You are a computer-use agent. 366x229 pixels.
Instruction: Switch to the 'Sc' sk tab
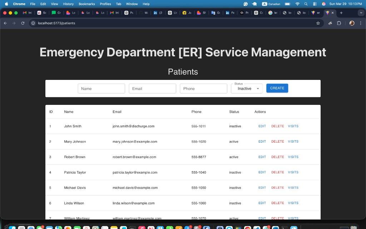coord(42,13)
